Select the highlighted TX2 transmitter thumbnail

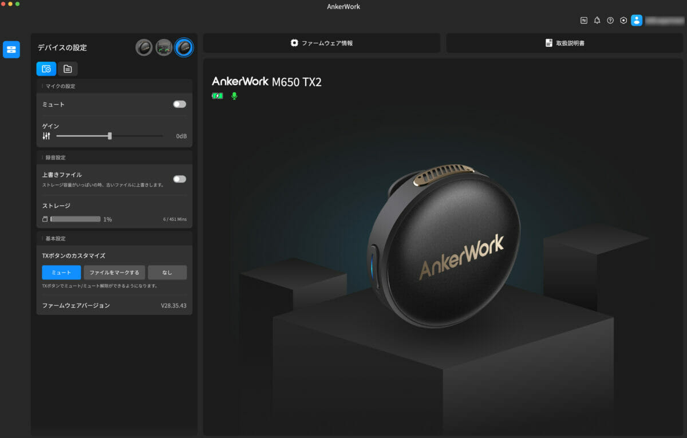coord(184,48)
